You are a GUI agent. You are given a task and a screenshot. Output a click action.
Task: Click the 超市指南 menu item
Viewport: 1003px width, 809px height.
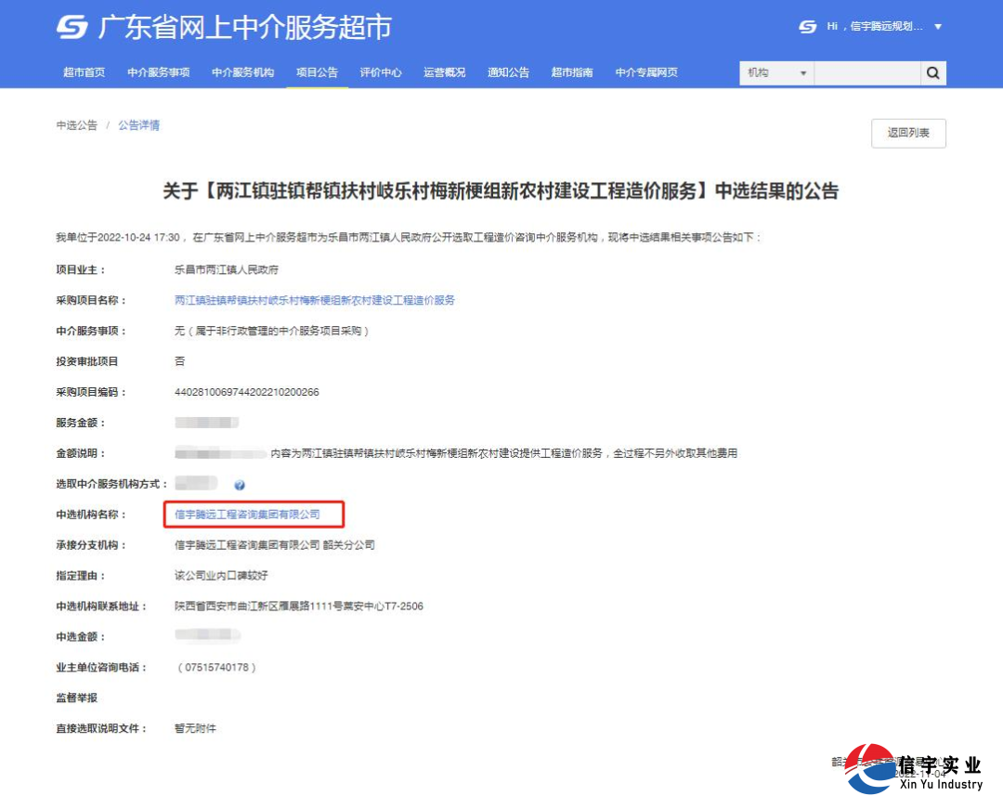click(x=570, y=72)
